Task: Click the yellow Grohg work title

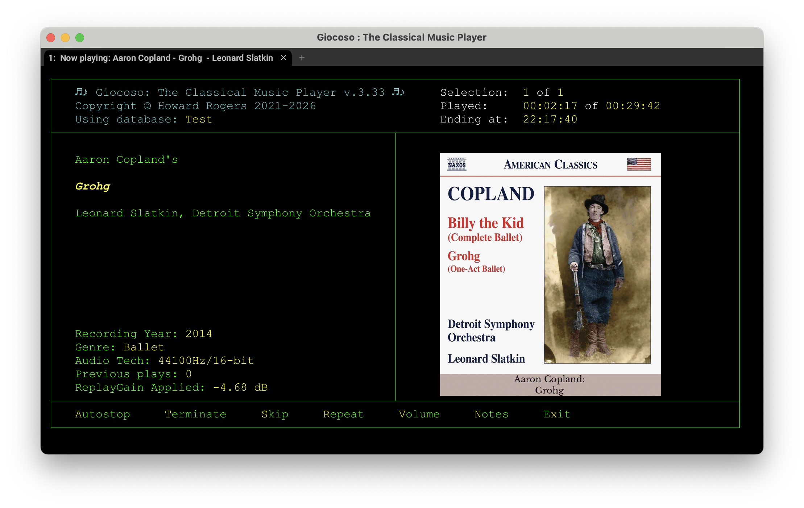Action: pos(92,186)
